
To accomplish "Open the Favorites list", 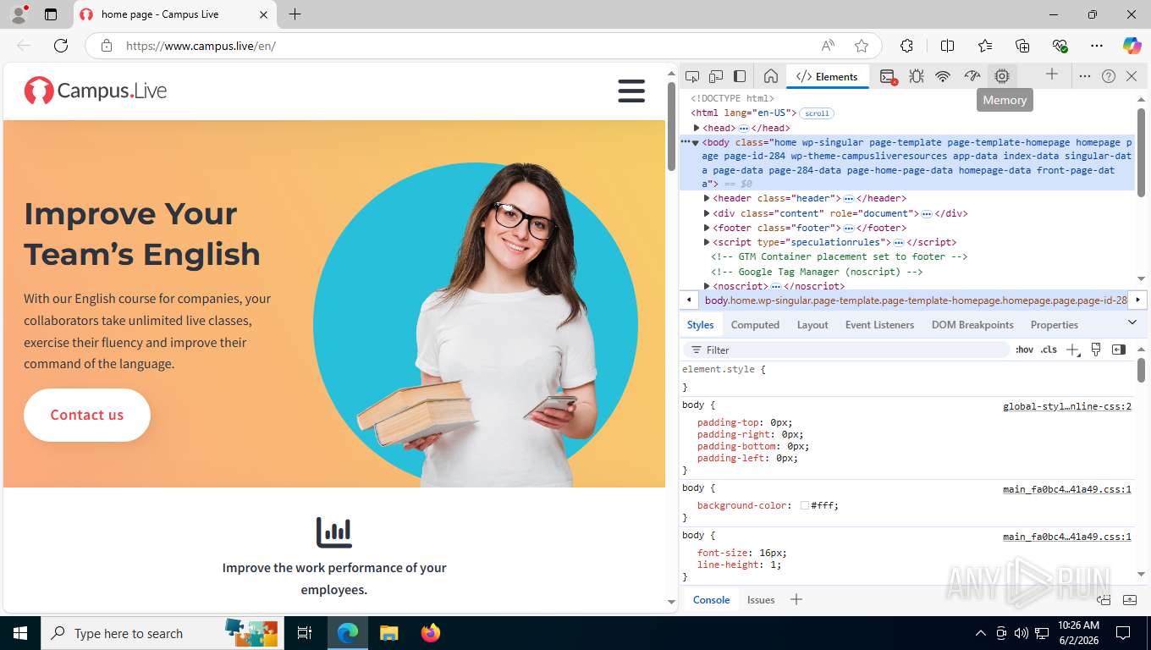I will [x=985, y=46].
